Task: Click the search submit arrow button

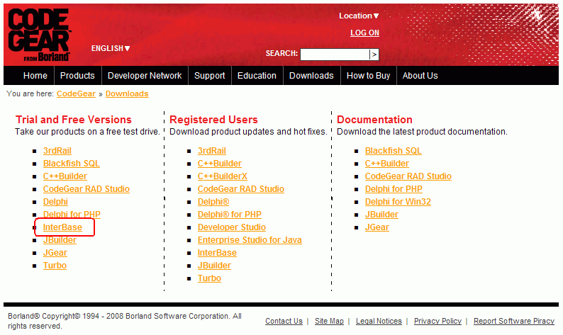Action: click(374, 55)
